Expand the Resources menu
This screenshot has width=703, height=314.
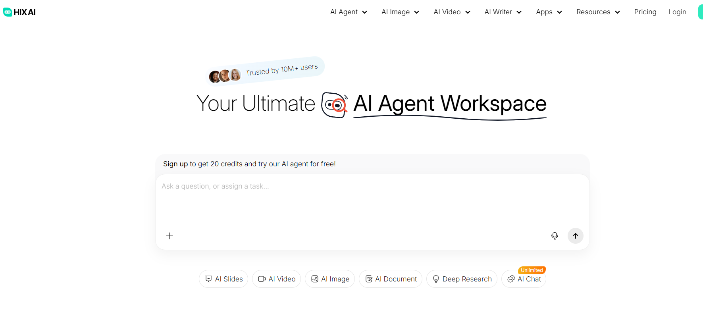598,12
